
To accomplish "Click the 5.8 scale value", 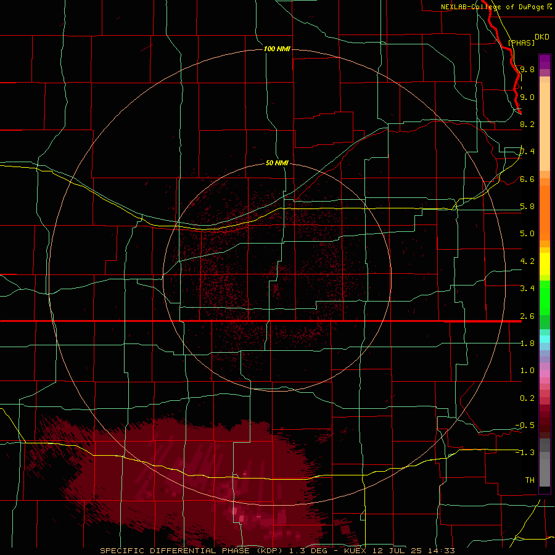I will tap(527, 206).
